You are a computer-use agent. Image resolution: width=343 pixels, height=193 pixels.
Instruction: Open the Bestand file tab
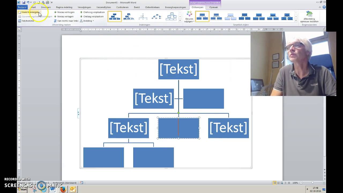tap(22, 7)
